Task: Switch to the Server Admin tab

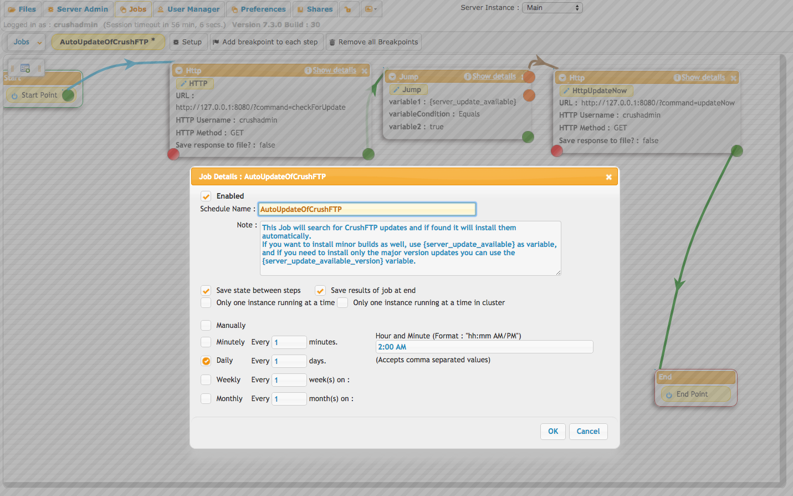Action: (x=78, y=9)
